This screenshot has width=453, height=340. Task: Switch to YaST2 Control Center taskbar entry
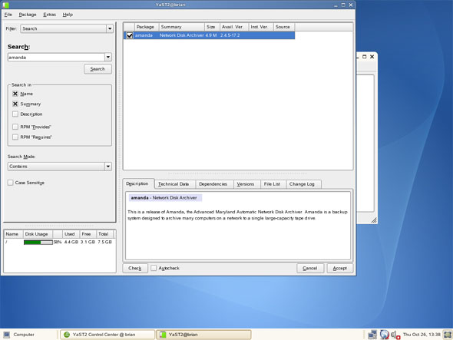[107, 335]
